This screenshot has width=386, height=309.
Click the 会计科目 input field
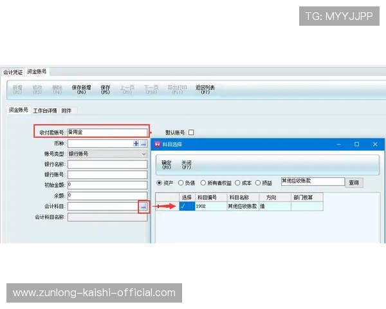tap(103, 206)
